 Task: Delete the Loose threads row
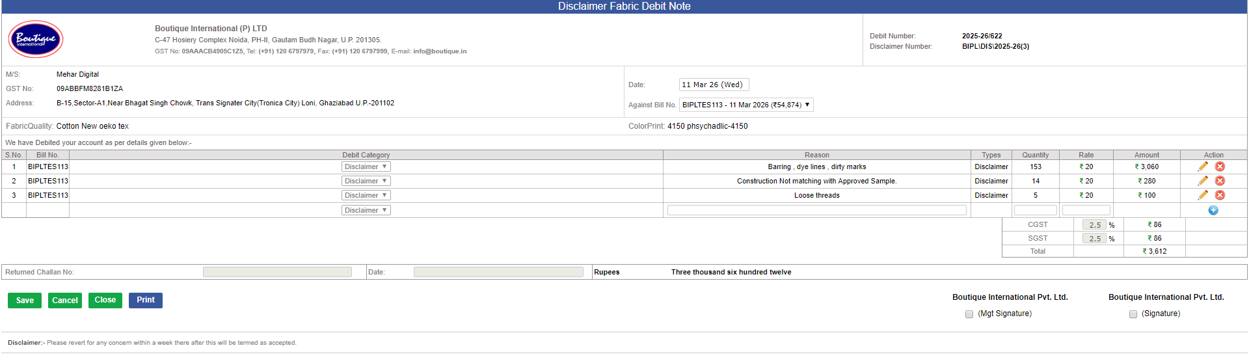[1220, 195]
